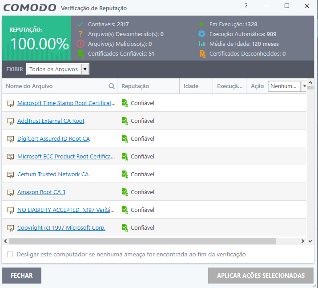
Task: Click the horizontal scrollbar thumb
Action: pos(143,241)
